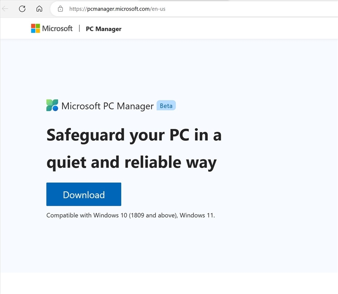Reload the page with the refresh icon

tap(22, 8)
